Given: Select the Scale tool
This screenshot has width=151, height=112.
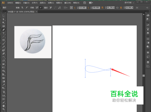Looking at the screenshot, I should [4, 61].
